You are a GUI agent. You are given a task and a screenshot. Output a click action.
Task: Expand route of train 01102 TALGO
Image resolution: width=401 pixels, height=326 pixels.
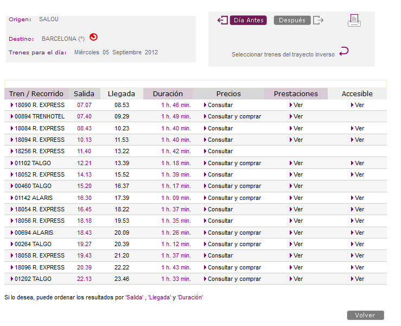click(x=31, y=163)
